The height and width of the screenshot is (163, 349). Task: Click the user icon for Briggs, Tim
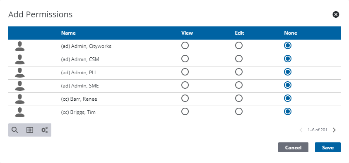20,112
